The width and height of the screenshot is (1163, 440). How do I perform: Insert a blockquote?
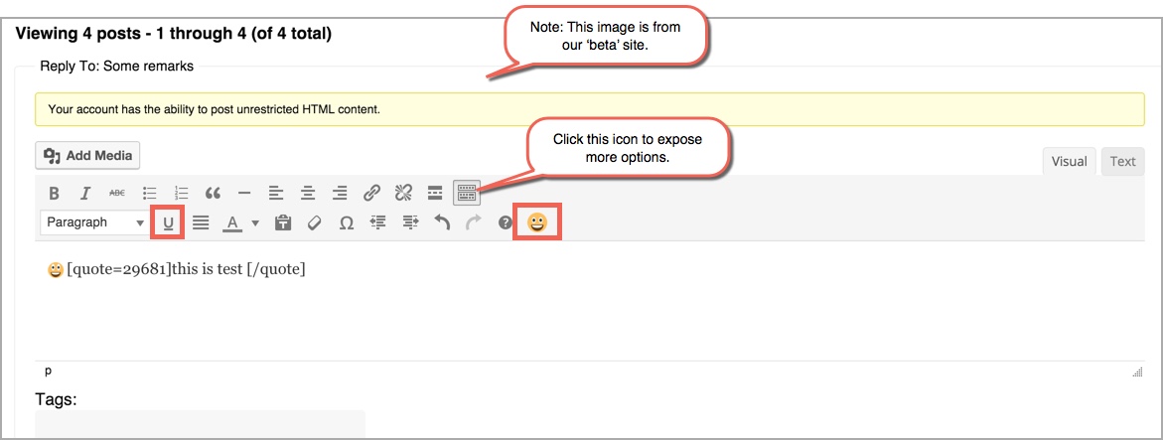(213, 193)
